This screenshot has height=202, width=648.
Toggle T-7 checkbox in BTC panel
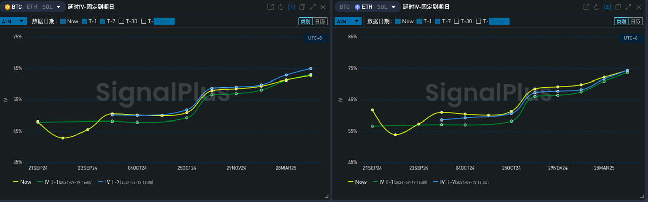(x=103, y=21)
